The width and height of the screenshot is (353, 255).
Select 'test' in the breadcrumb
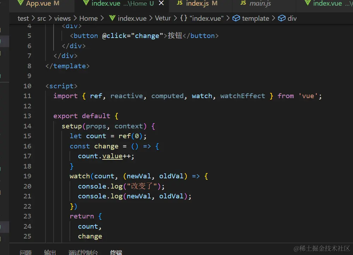coord(23,18)
